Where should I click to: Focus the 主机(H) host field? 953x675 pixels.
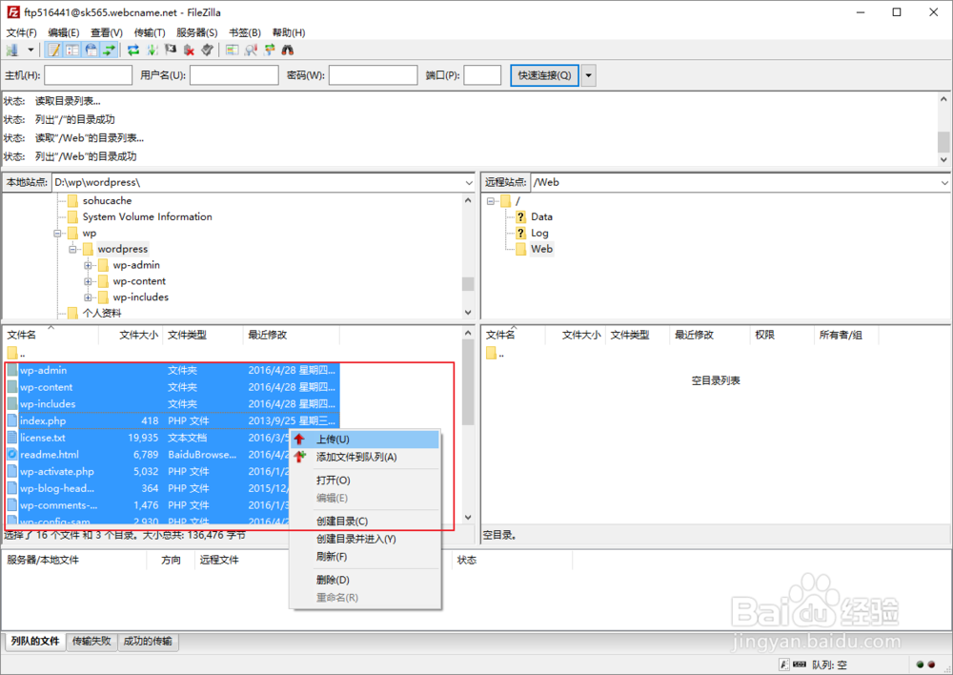click(x=88, y=75)
